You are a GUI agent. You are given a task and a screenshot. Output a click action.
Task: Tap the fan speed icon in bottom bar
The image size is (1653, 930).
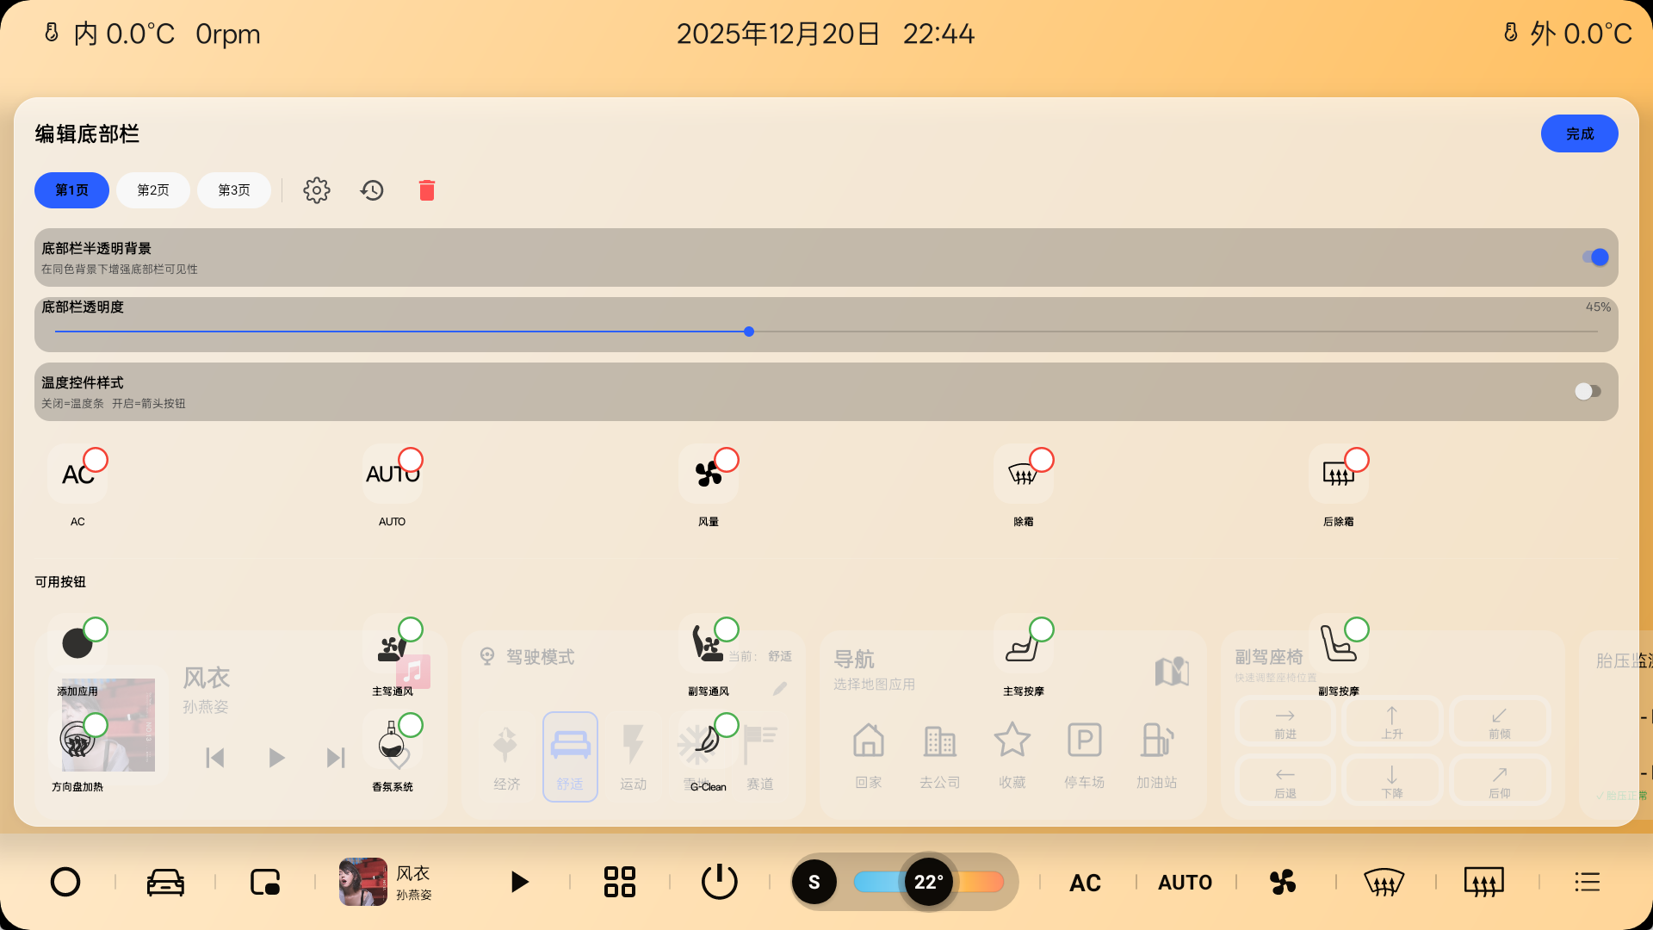point(1283,882)
